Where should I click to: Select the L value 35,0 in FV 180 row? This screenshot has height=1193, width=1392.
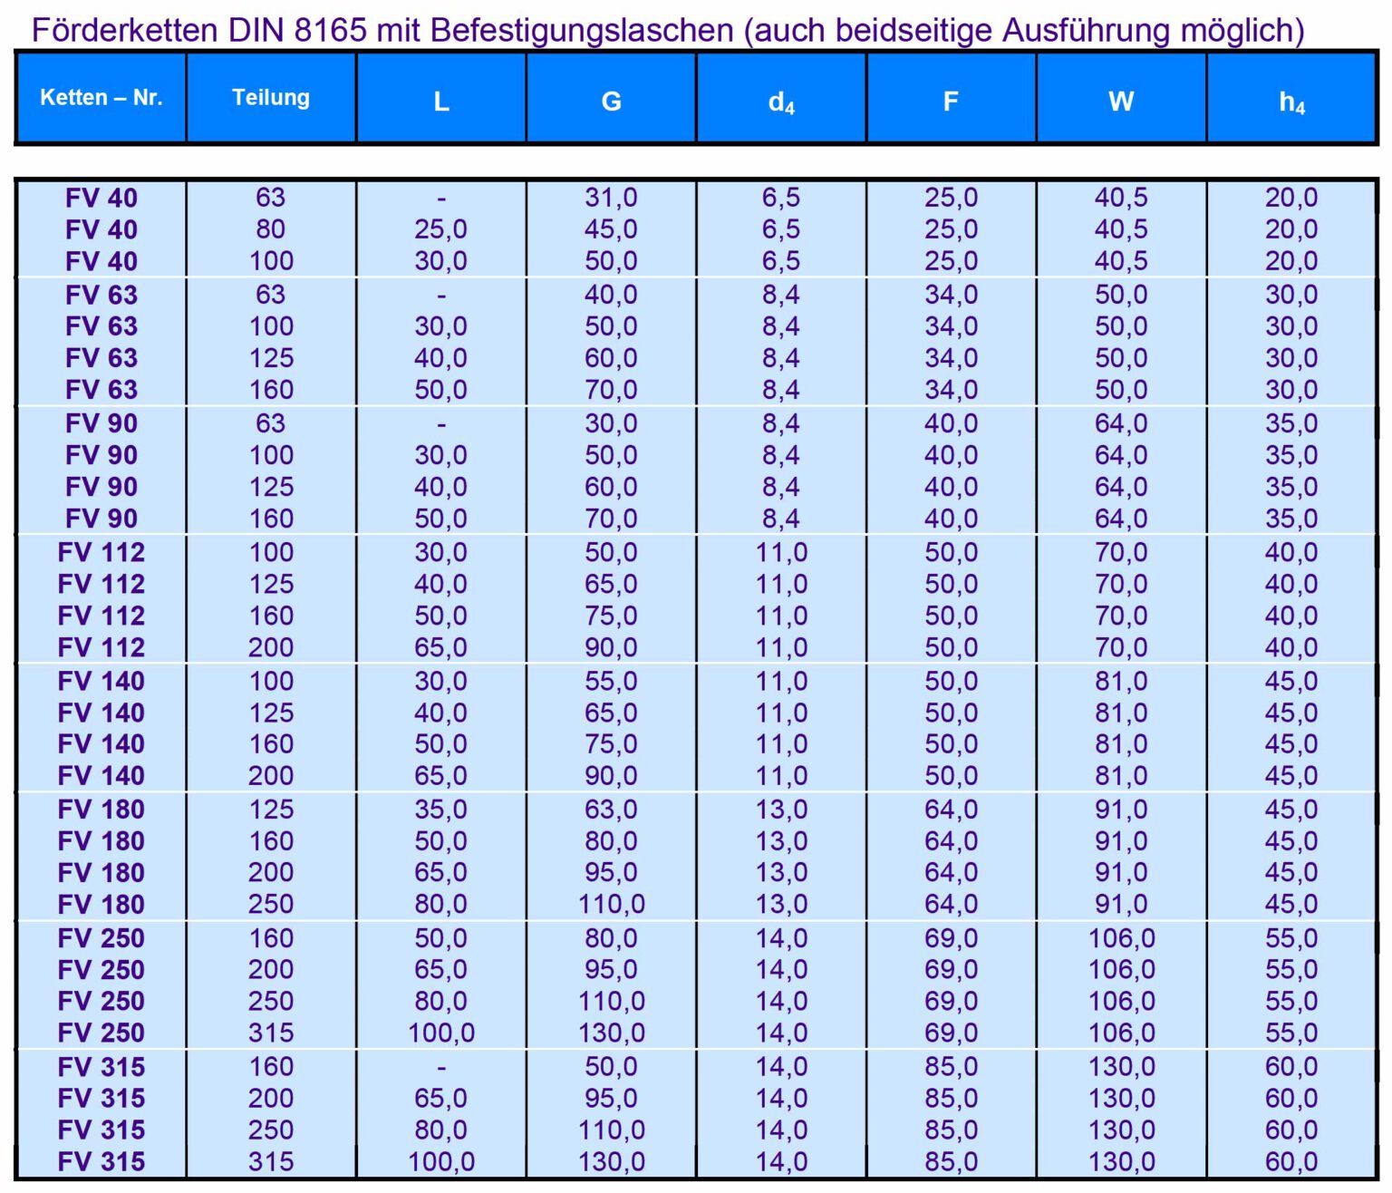pyautogui.click(x=441, y=810)
